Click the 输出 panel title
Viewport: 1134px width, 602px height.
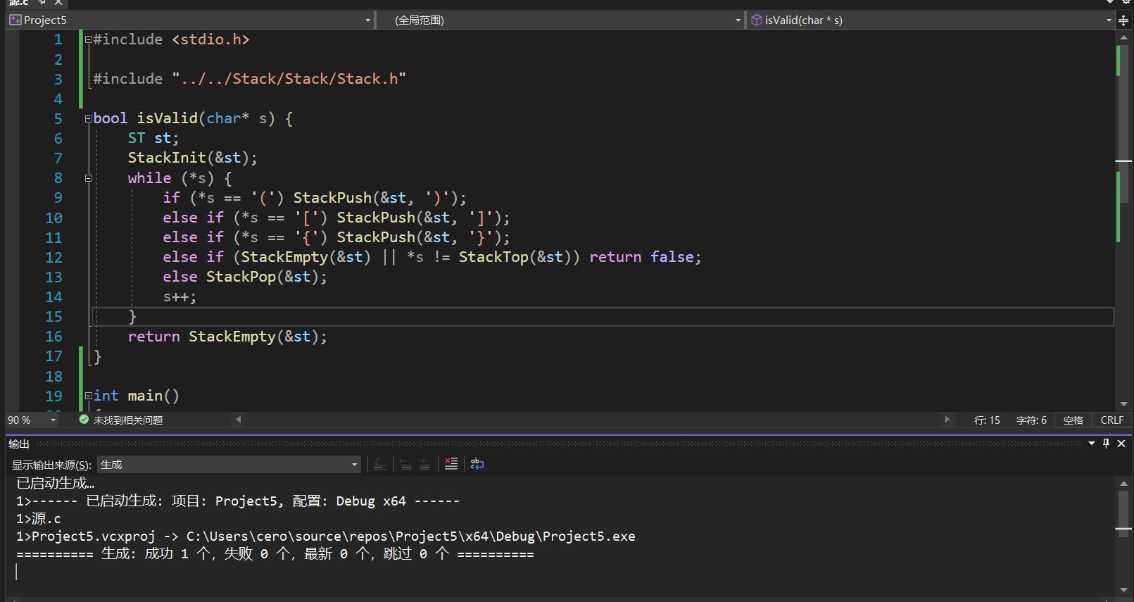(19, 444)
